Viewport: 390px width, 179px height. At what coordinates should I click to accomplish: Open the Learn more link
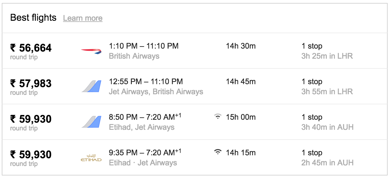pyautogui.click(x=83, y=18)
